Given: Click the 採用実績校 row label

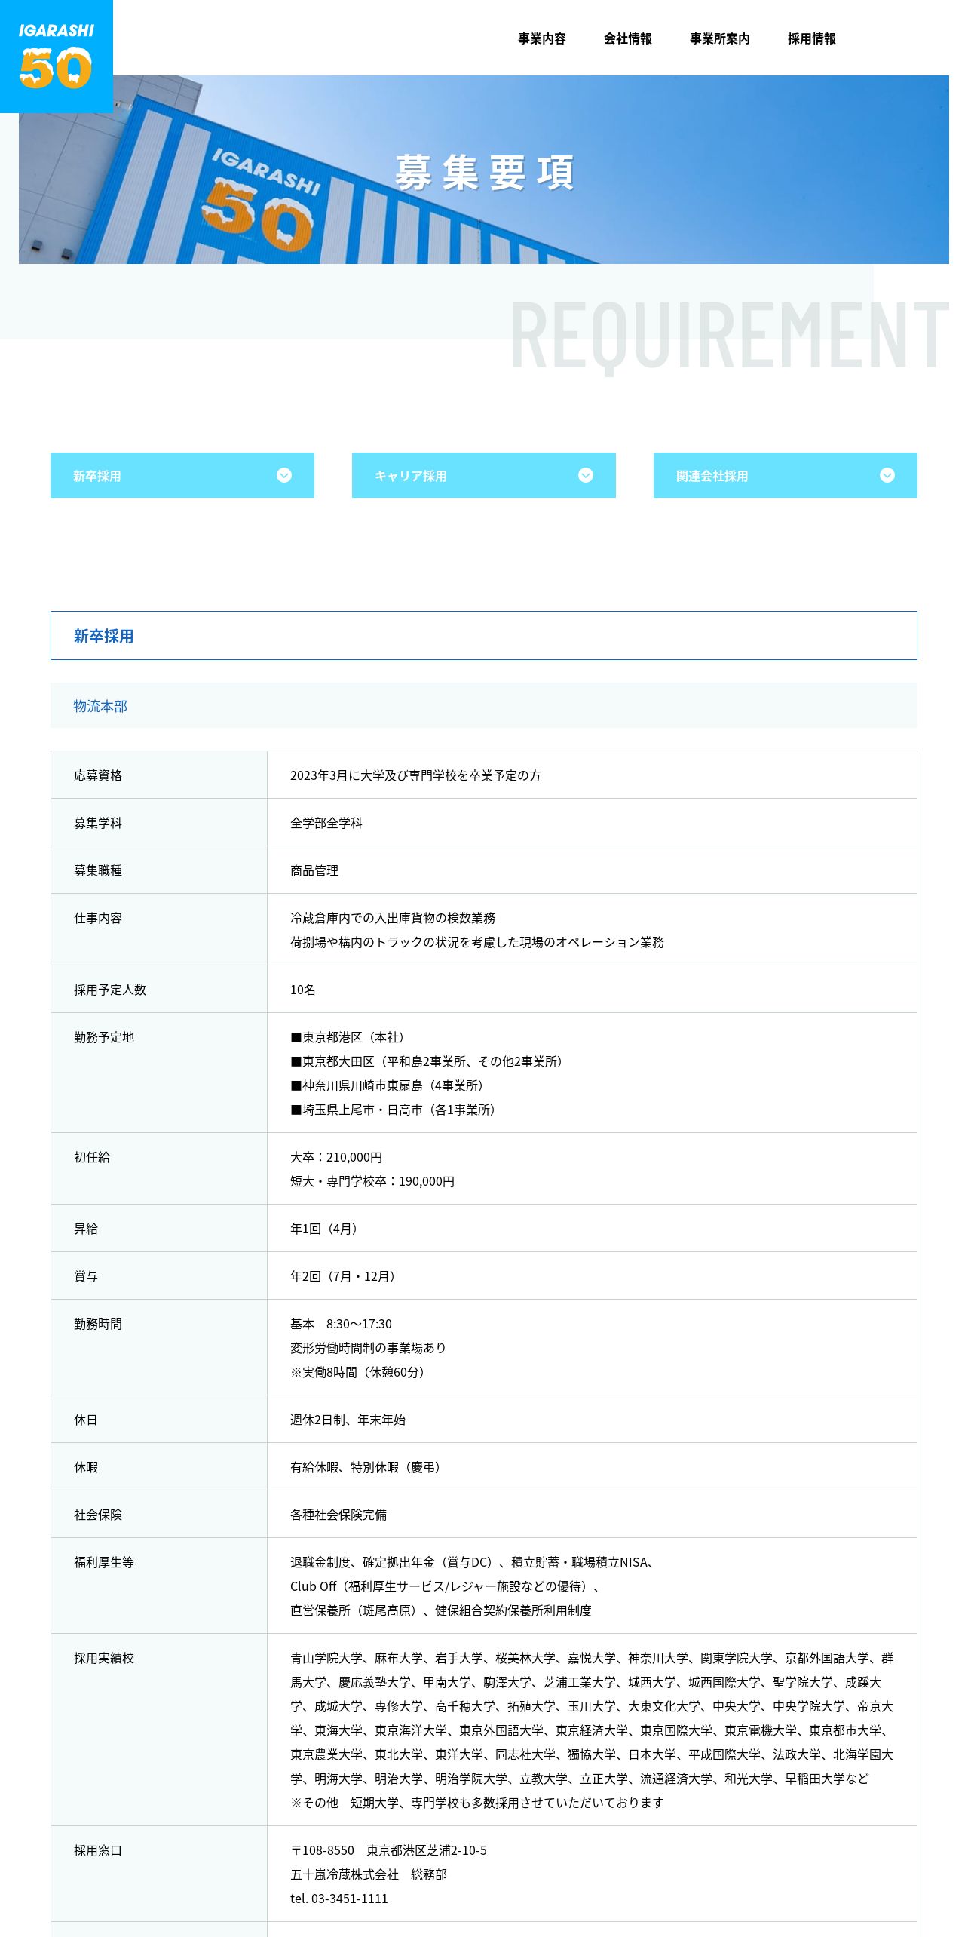Looking at the screenshot, I should pyautogui.click(x=104, y=1658).
